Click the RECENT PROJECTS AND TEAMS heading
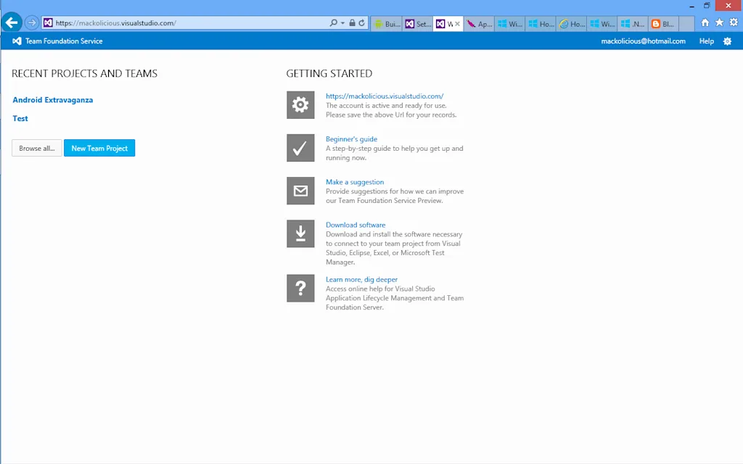This screenshot has width=743, height=464. pos(84,73)
